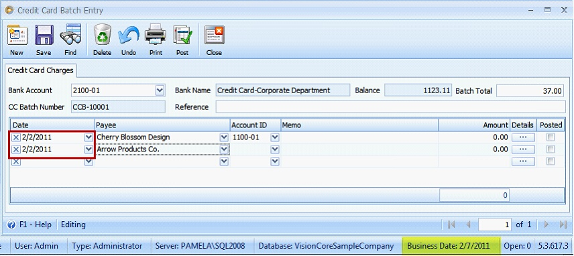
Task: Click the Date column header
Action: tap(53, 125)
